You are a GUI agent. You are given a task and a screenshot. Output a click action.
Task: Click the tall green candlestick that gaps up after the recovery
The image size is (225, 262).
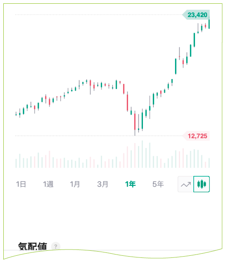[x=175, y=67]
